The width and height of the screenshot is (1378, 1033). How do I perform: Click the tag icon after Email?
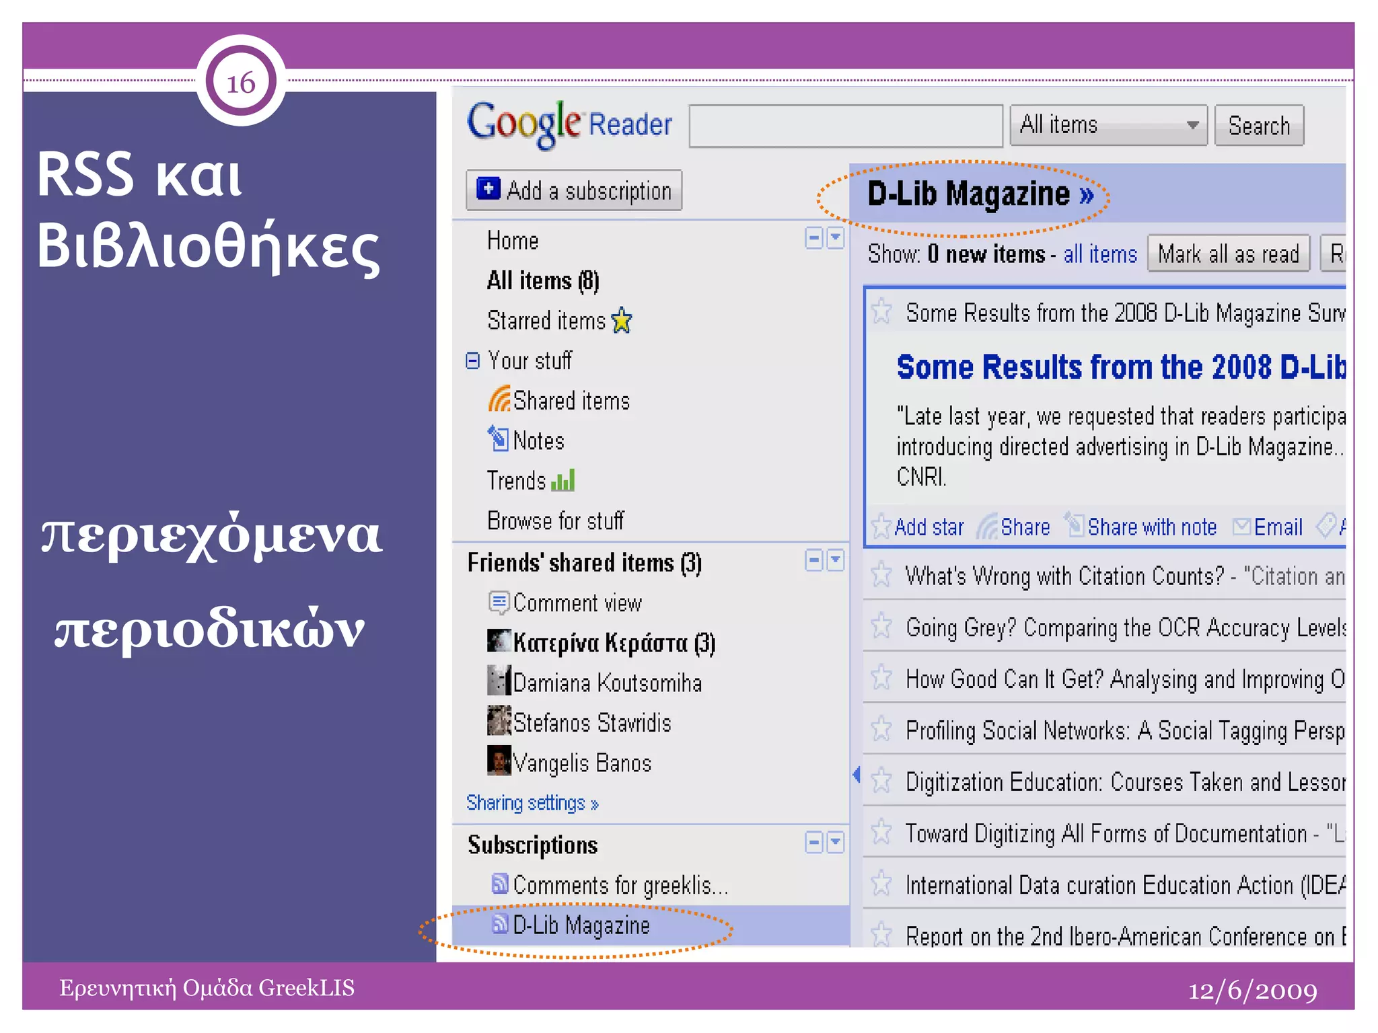1327,525
